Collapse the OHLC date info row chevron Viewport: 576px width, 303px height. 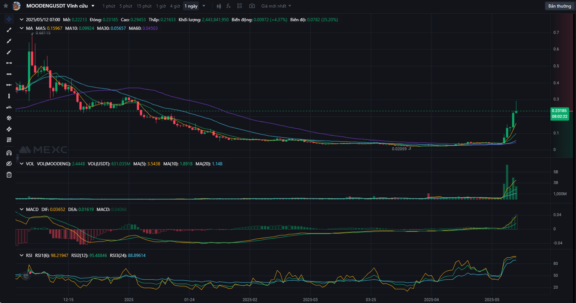point(22,20)
